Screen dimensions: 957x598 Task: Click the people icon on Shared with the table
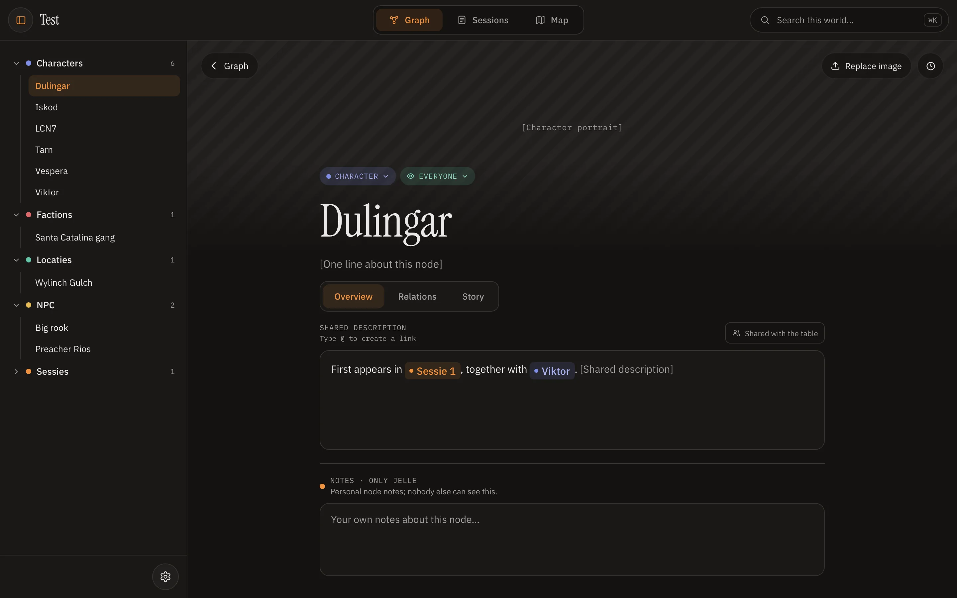pyautogui.click(x=736, y=333)
